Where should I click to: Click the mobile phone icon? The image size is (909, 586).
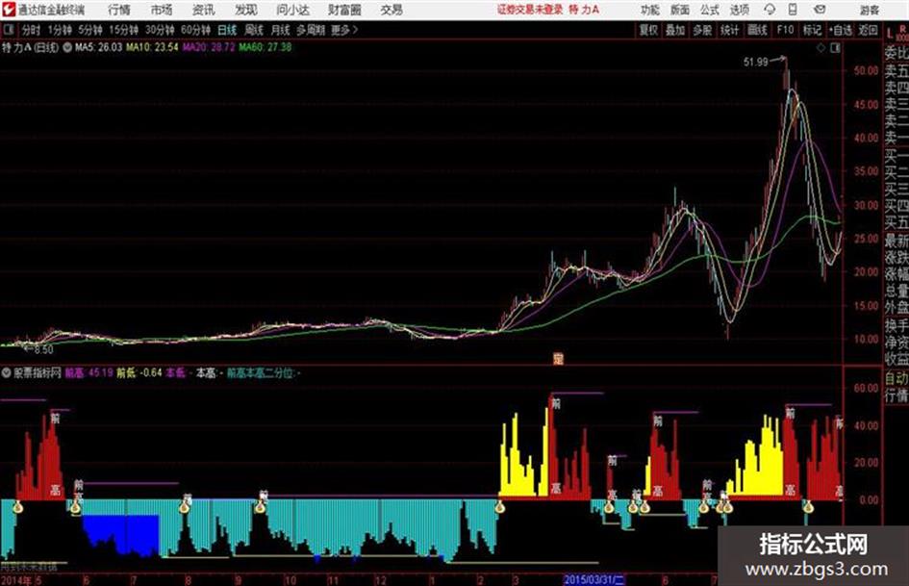coord(793,10)
